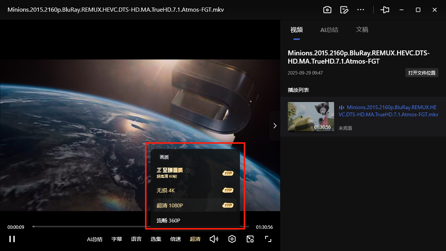
Task: Switch to the 文稿 tab
Action: click(x=362, y=30)
